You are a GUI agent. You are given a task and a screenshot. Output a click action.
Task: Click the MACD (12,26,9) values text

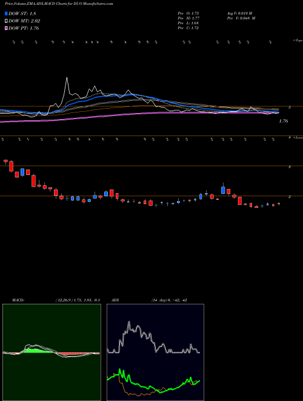coord(78,300)
